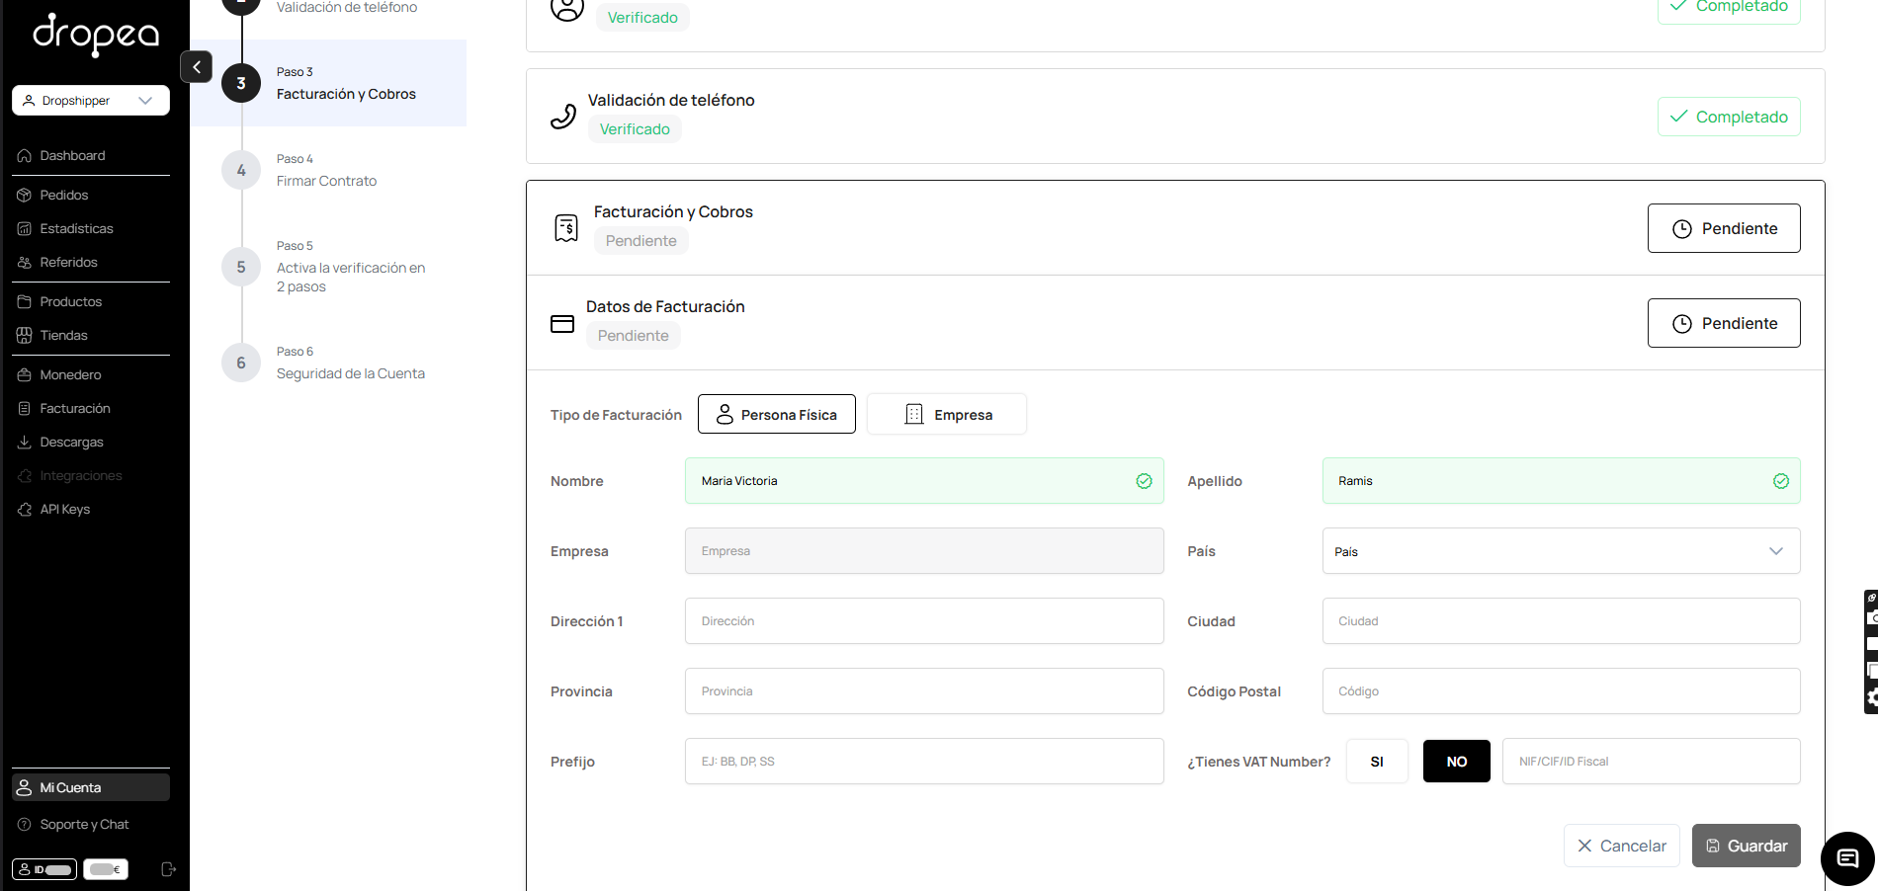Open Dashboard from the sidebar
Viewport: 1878px width, 891px height.
[x=72, y=156]
